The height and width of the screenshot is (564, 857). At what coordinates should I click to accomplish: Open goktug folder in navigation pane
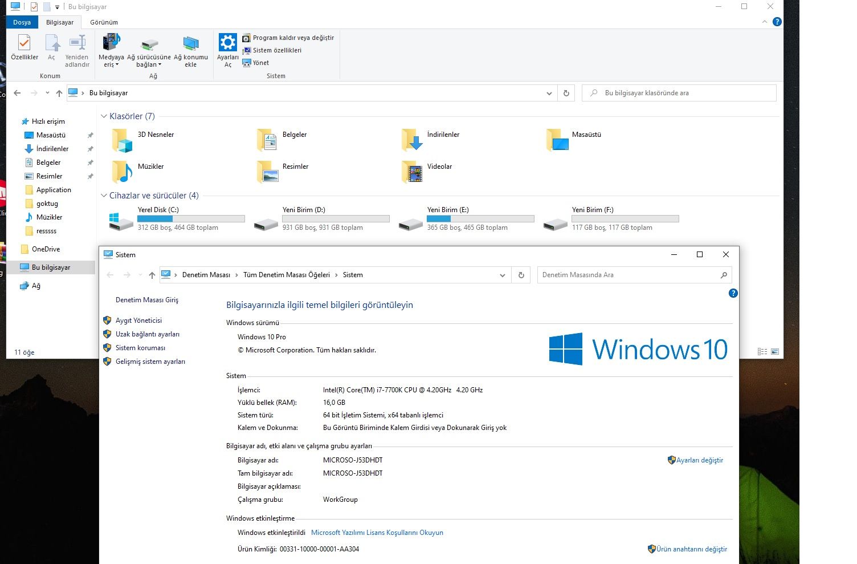47,204
